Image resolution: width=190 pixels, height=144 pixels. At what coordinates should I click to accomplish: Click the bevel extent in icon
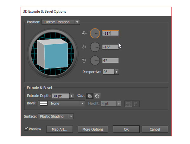pos(136,103)
